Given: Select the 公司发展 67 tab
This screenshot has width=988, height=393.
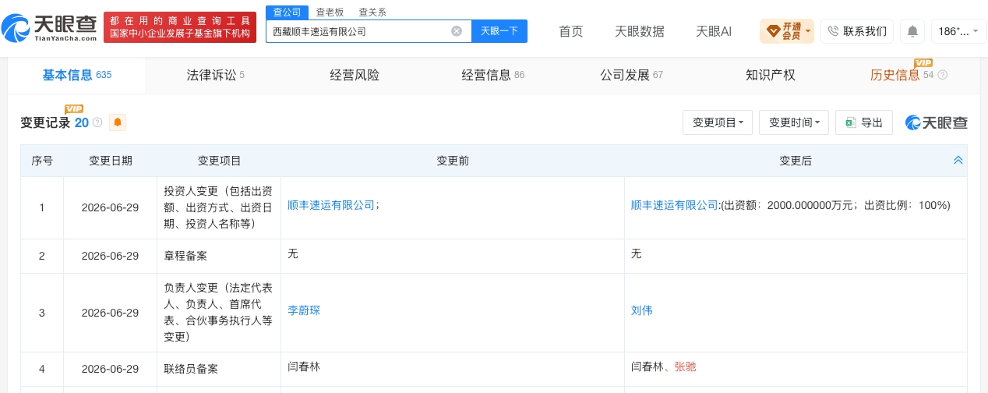Looking at the screenshot, I should [632, 75].
